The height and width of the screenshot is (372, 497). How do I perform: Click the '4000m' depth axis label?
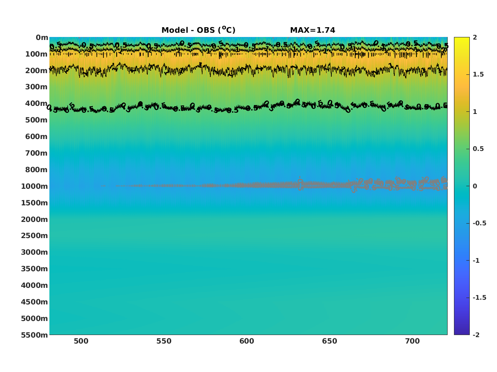coord(34,285)
